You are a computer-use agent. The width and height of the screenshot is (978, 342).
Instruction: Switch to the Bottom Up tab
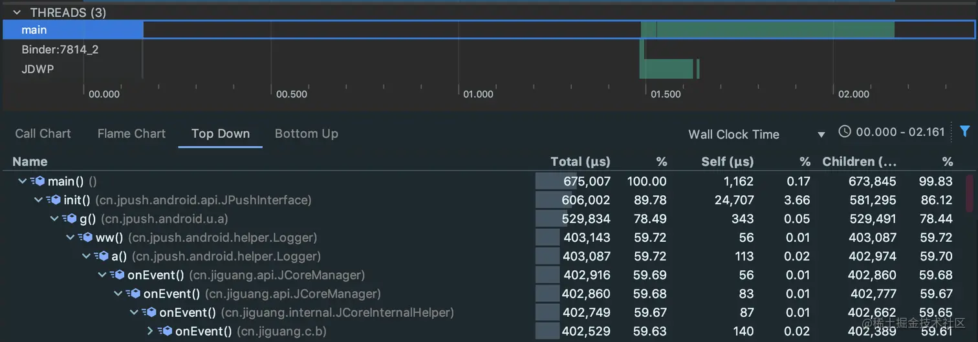[x=307, y=134]
